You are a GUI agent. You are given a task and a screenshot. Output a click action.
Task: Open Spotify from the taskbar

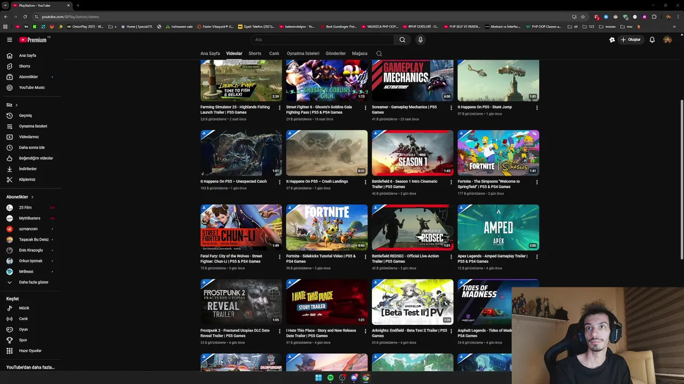(330, 378)
